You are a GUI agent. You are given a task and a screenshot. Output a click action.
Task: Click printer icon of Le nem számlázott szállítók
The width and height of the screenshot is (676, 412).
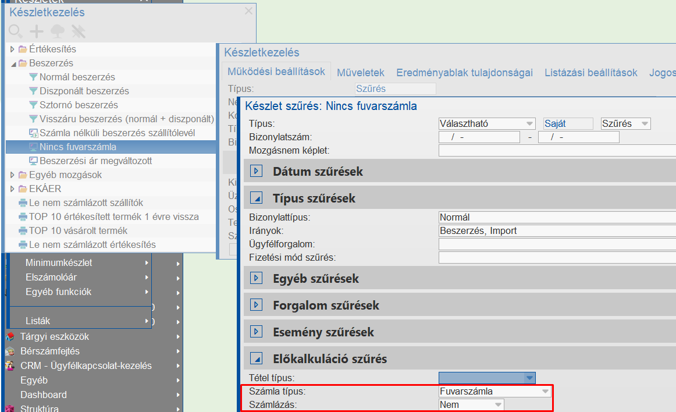tap(23, 203)
